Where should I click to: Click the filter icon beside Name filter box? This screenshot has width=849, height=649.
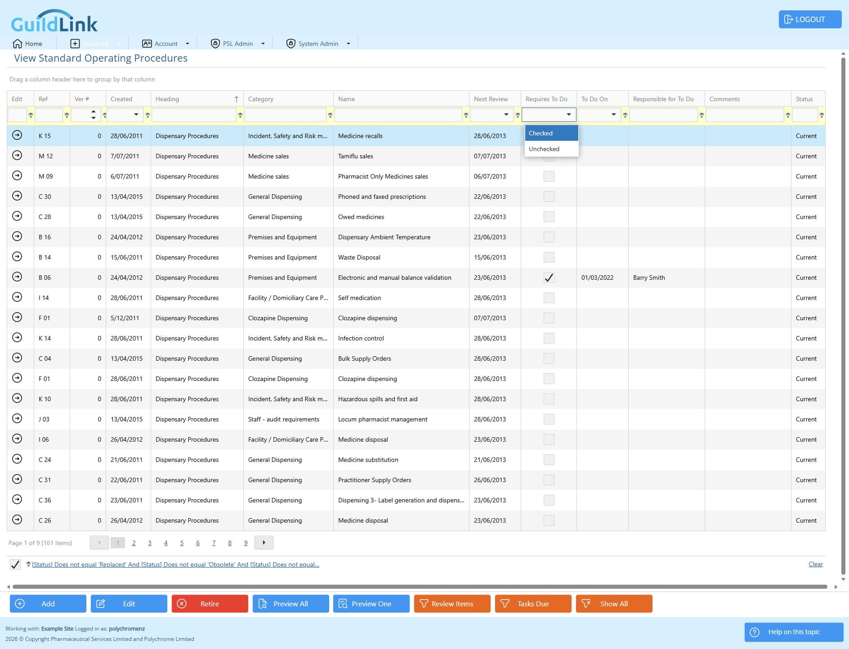pos(466,116)
